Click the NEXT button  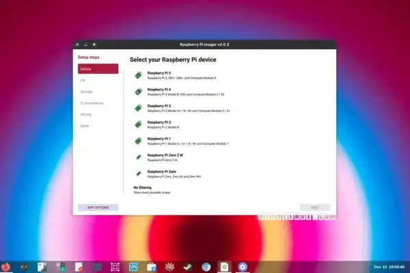(x=315, y=207)
